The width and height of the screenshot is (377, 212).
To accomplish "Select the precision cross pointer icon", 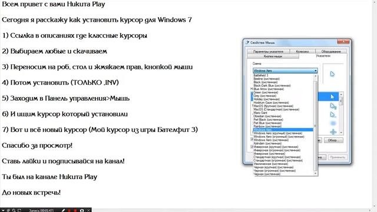I will tap(333, 132).
